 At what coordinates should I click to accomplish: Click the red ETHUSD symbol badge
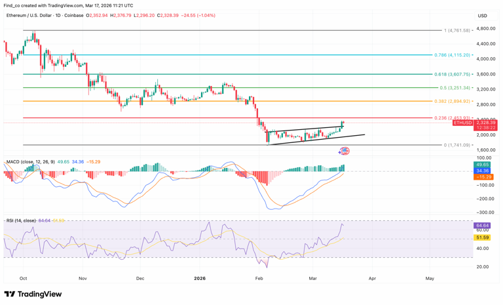click(x=462, y=123)
